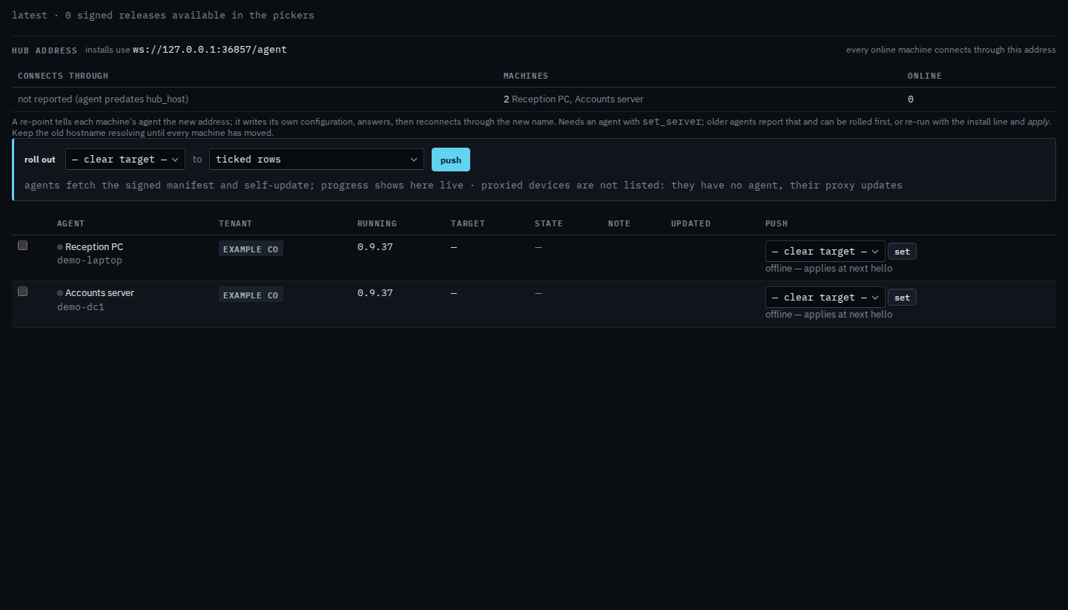Click the PUSH column header
This screenshot has height=610, width=1068.
pyautogui.click(x=777, y=223)
